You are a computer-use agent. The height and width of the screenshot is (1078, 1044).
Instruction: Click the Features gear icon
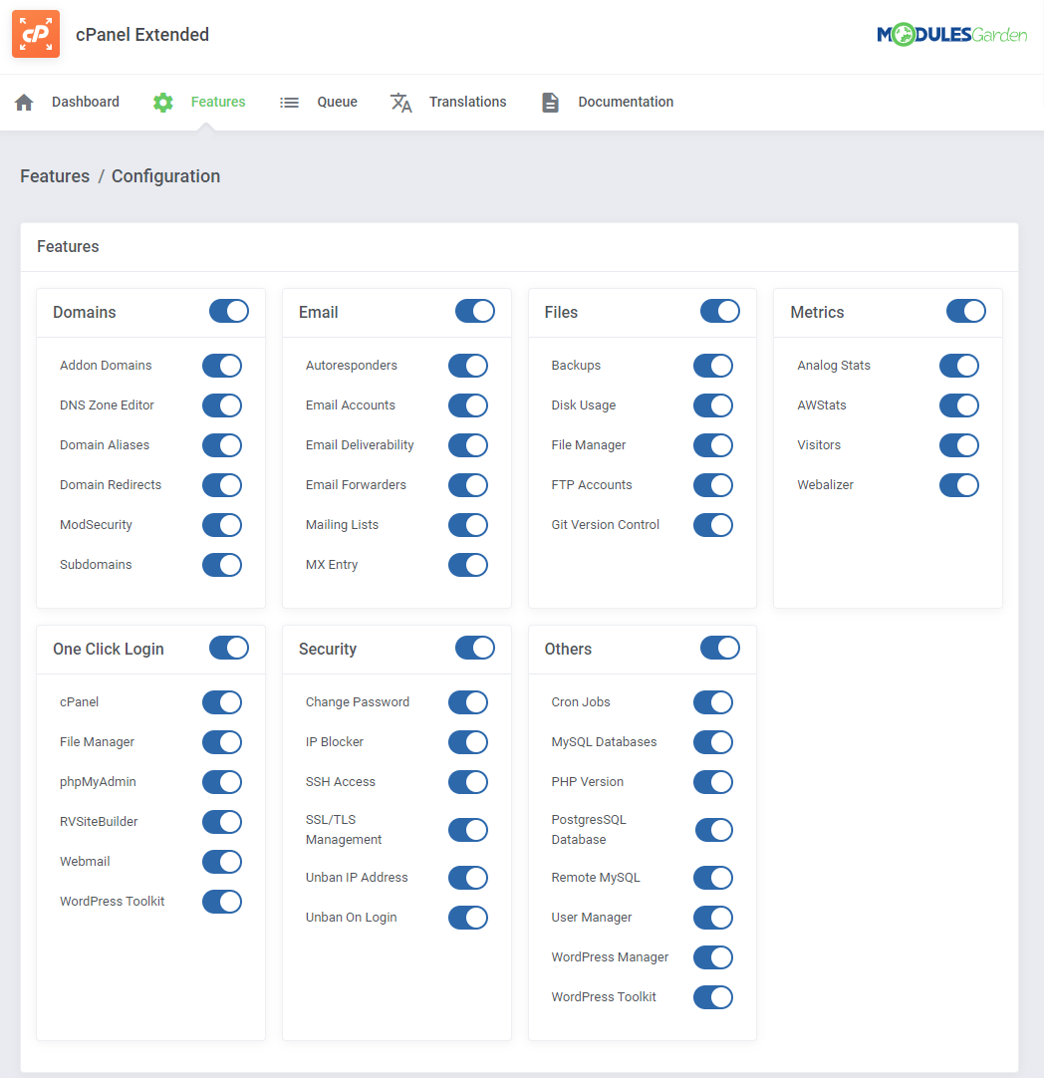click(x=163, y=103)
